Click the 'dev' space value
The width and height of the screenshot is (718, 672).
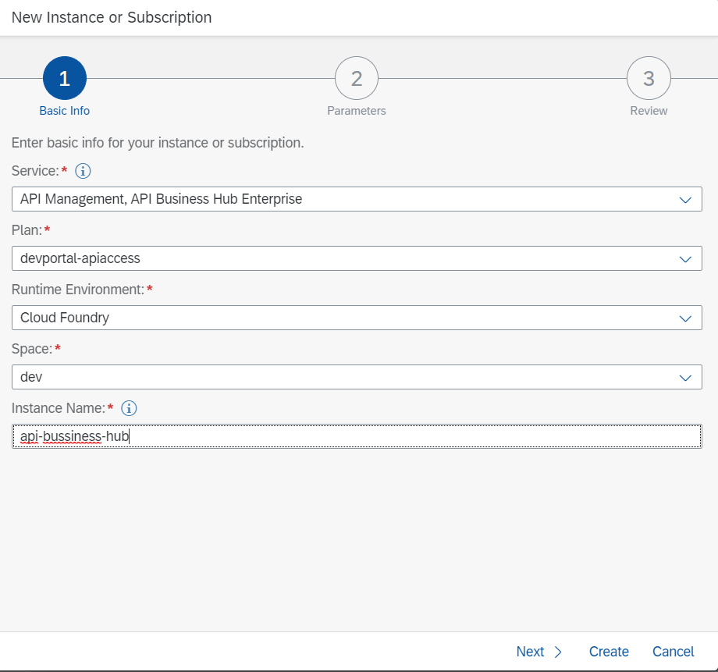tap(31, 377)
